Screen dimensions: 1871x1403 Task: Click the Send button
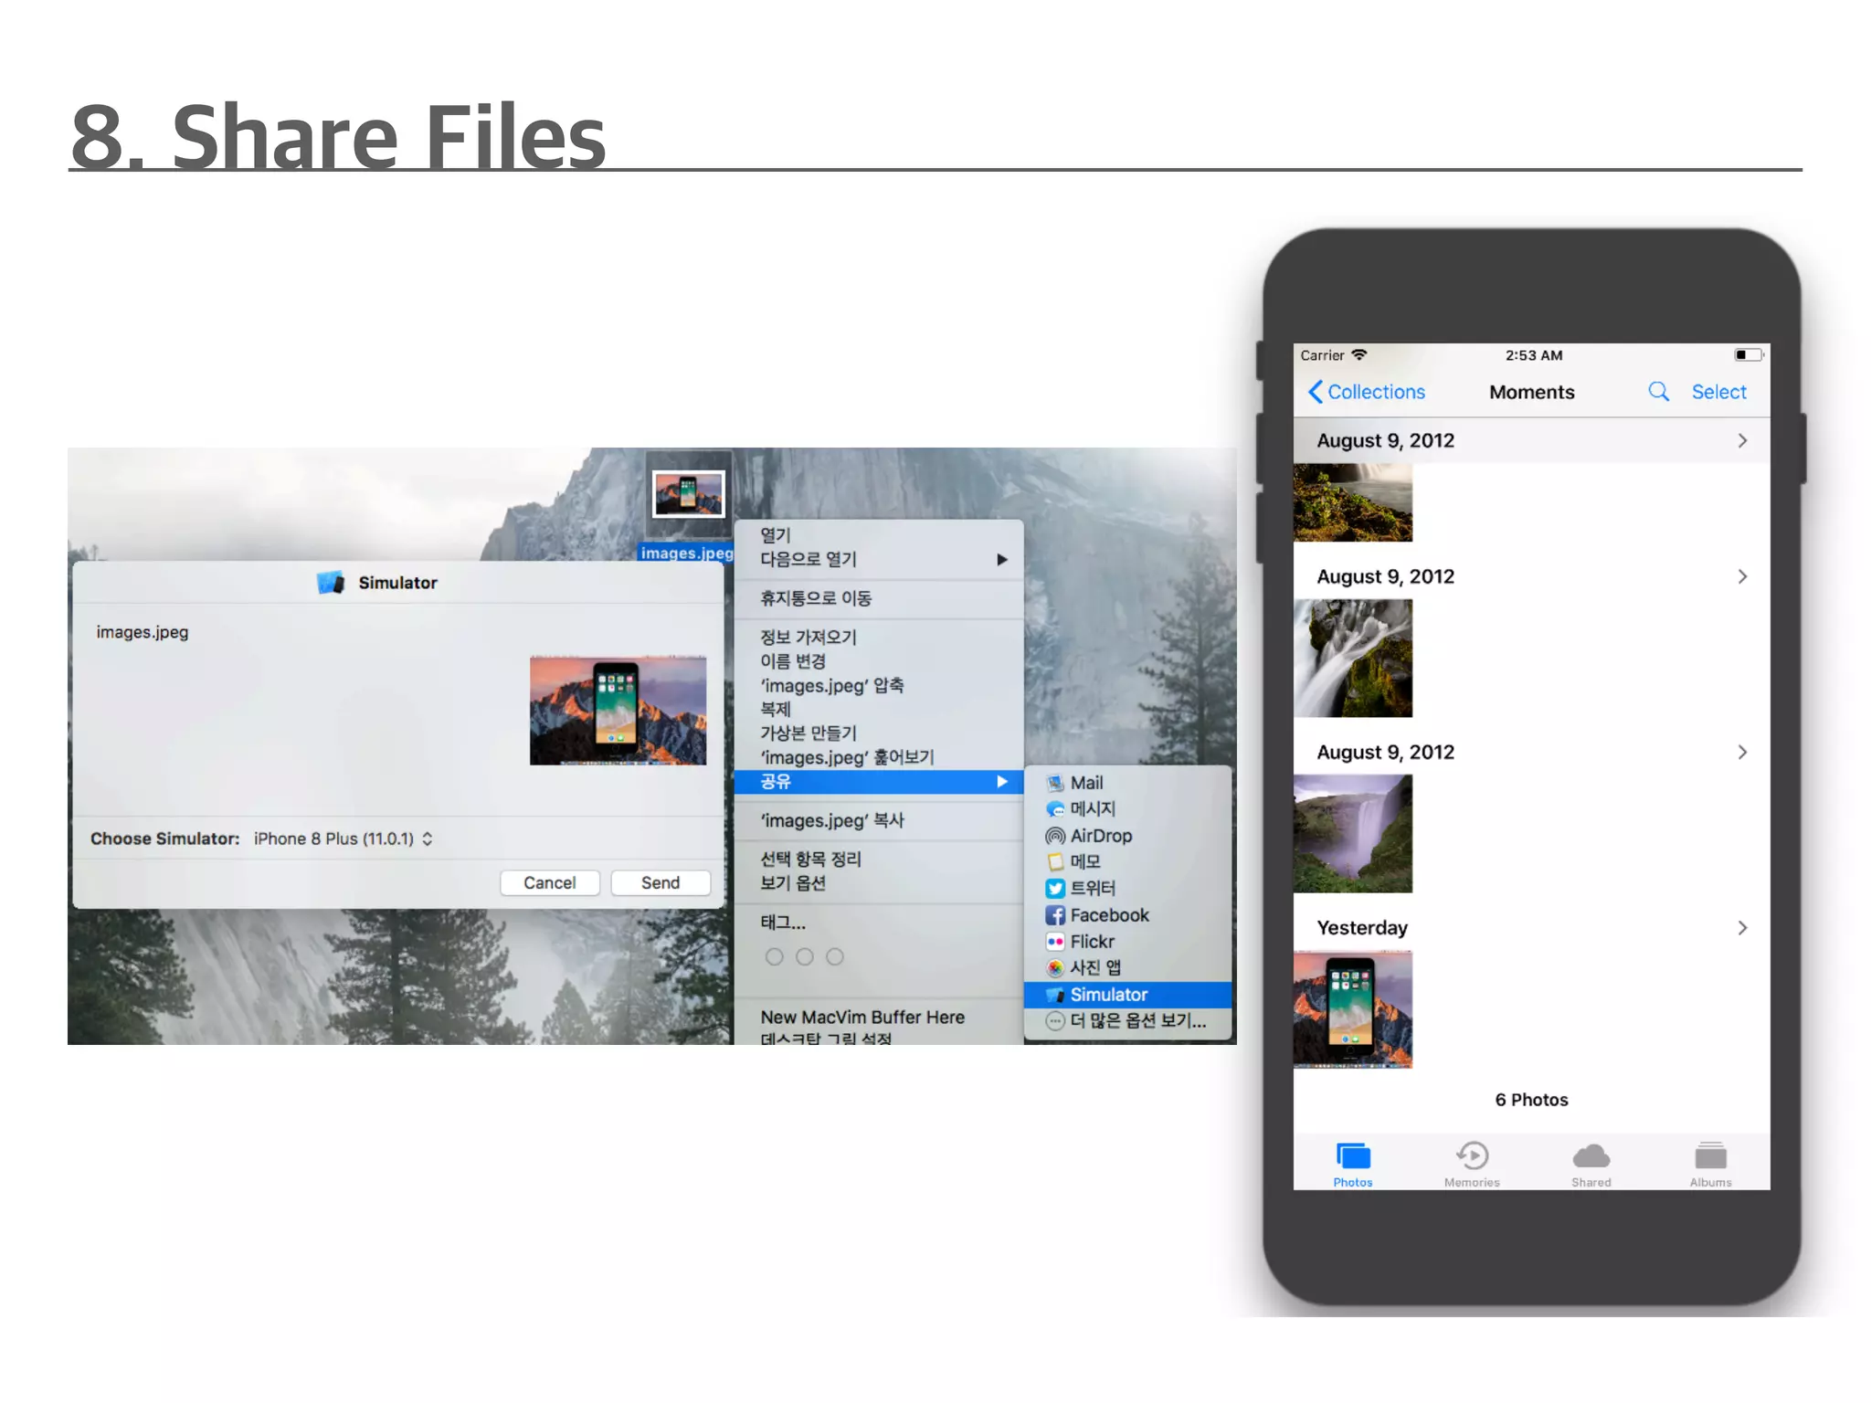pos(660,882)
